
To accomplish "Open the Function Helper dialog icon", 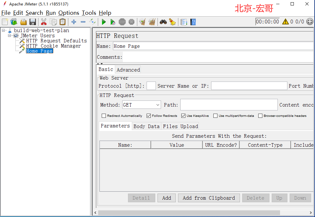I will click(183, 22).
